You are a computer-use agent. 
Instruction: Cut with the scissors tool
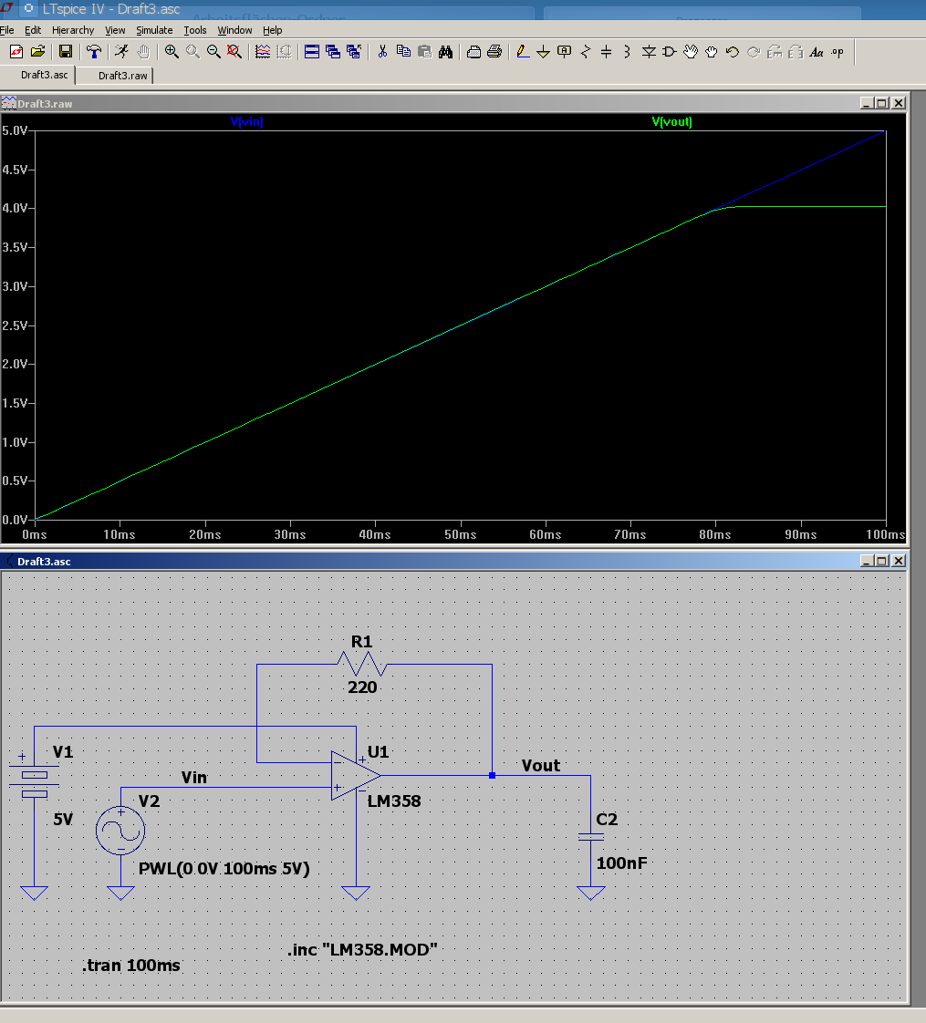[382, 52]
